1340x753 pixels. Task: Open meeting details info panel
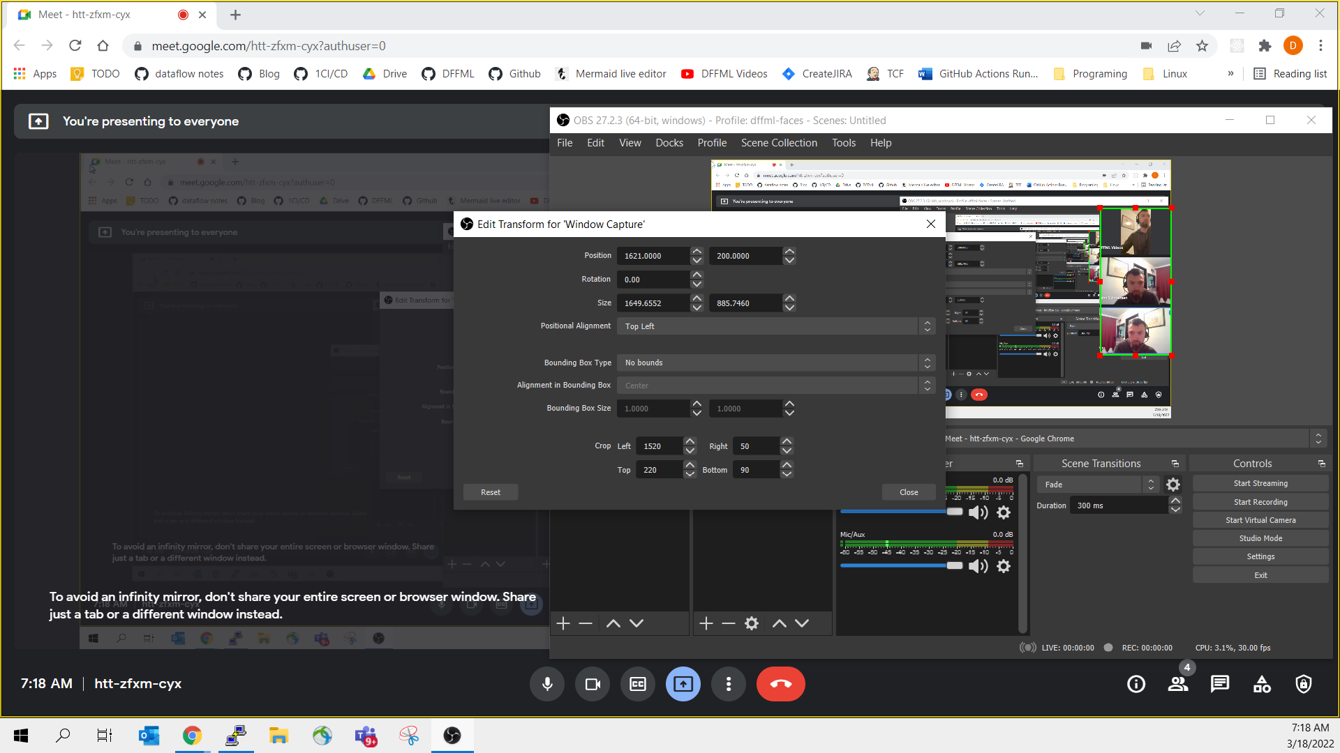(1136, 684)
